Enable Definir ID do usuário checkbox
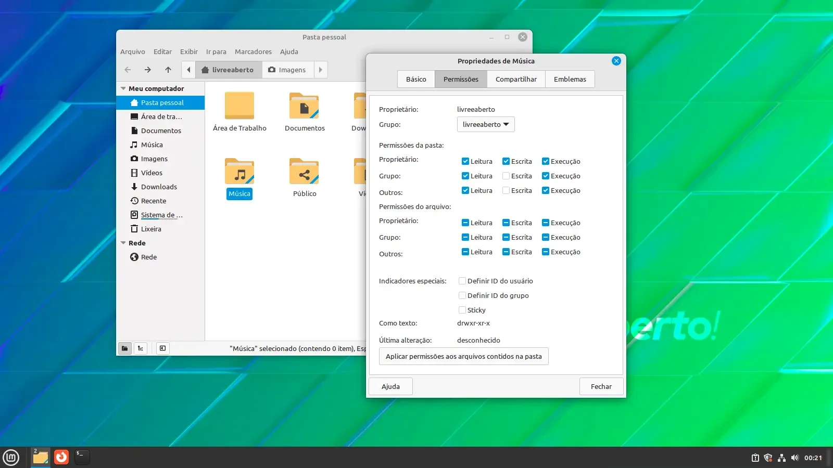Screen dimensions: 833x468 click(462, 281)
